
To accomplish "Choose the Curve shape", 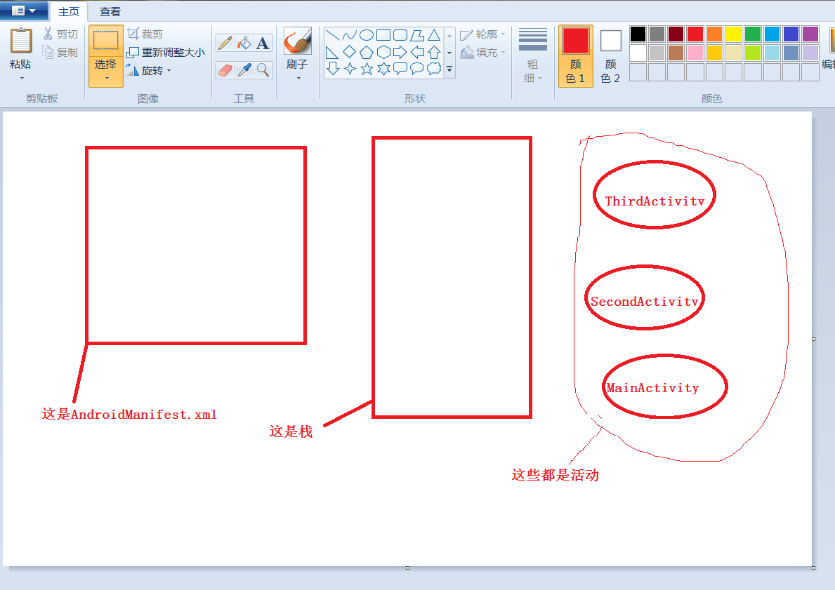I will pos(349,36).
